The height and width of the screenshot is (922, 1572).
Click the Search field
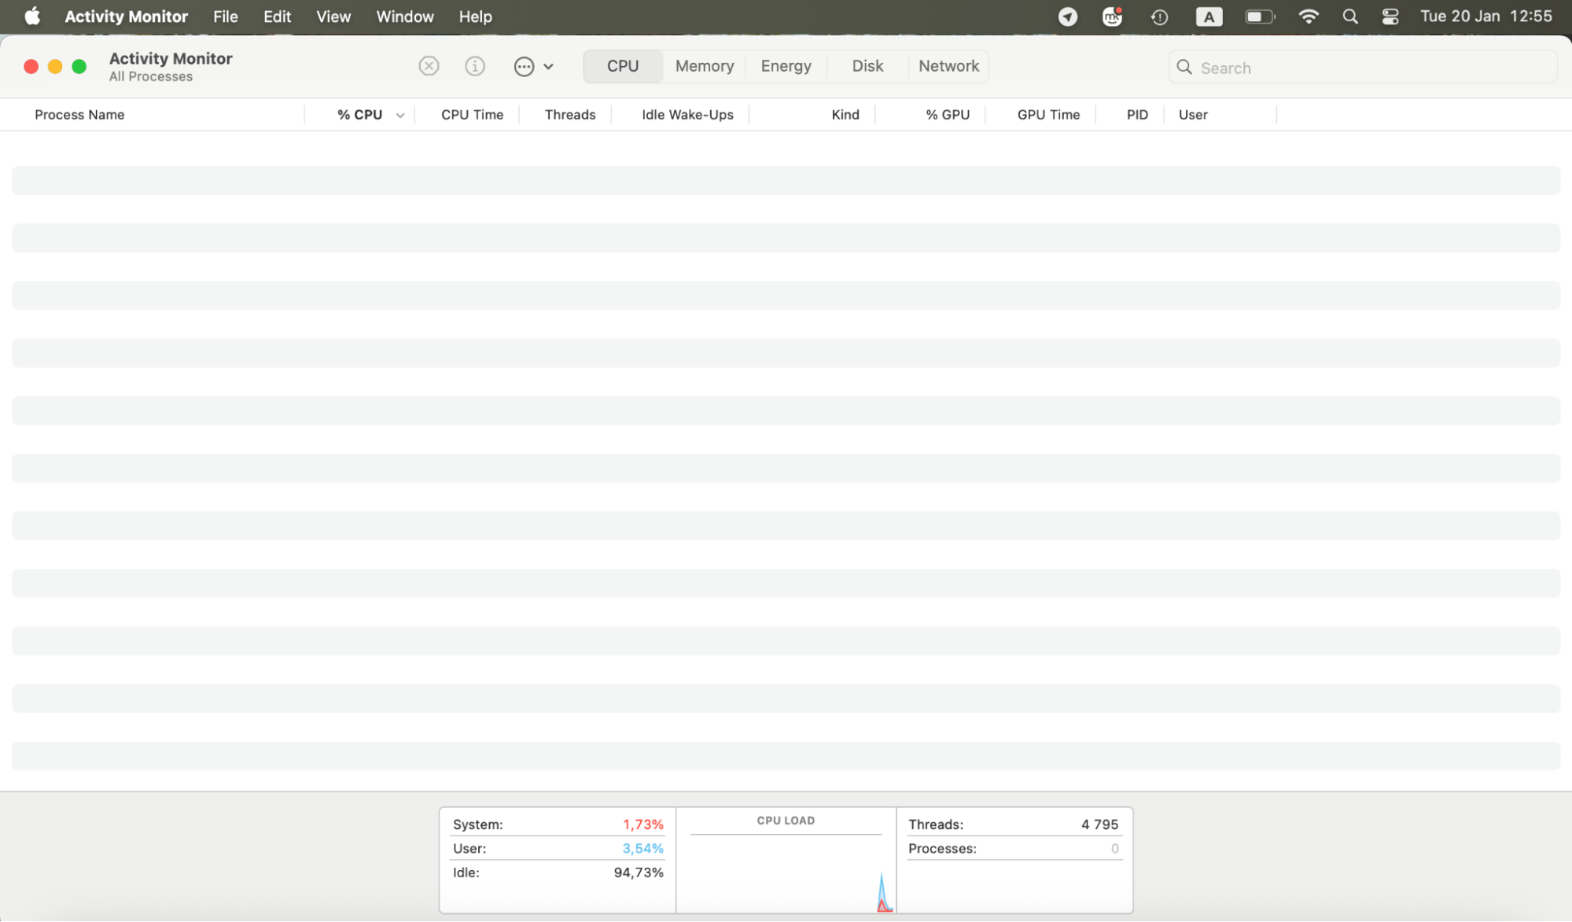pos(1361,67)
